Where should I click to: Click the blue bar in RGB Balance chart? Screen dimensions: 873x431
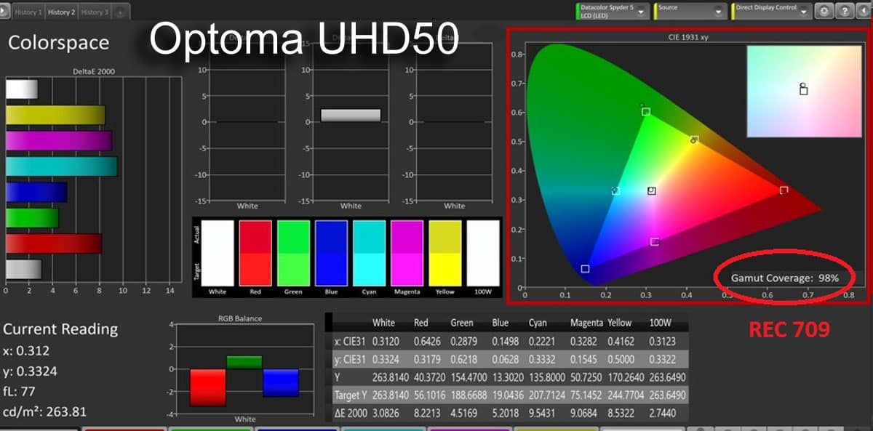coord(281,383)
